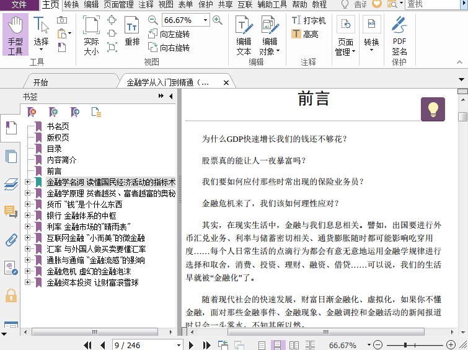
Task: Select the 目录 bookmark
Action: [x=55, y=149]
